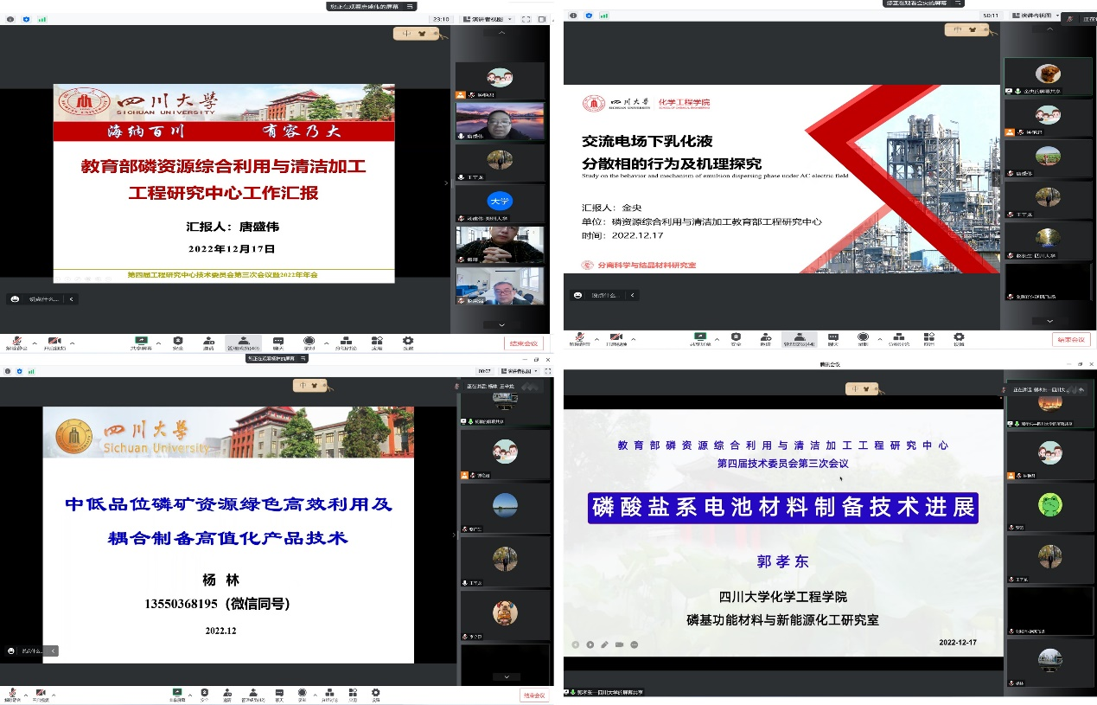Open Manage Members in top-right meeting toolbar
1097x705 pixels.
coord(799,339)
